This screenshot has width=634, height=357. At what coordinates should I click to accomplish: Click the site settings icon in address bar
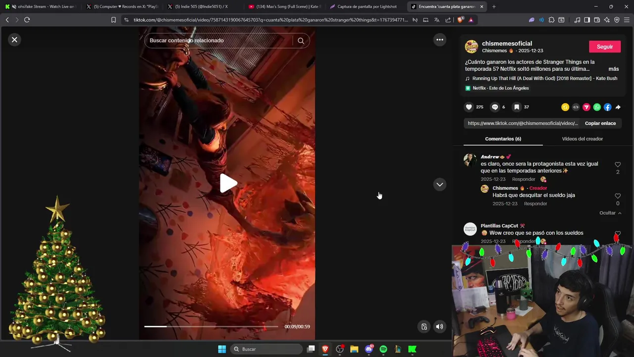click(126, 20)
